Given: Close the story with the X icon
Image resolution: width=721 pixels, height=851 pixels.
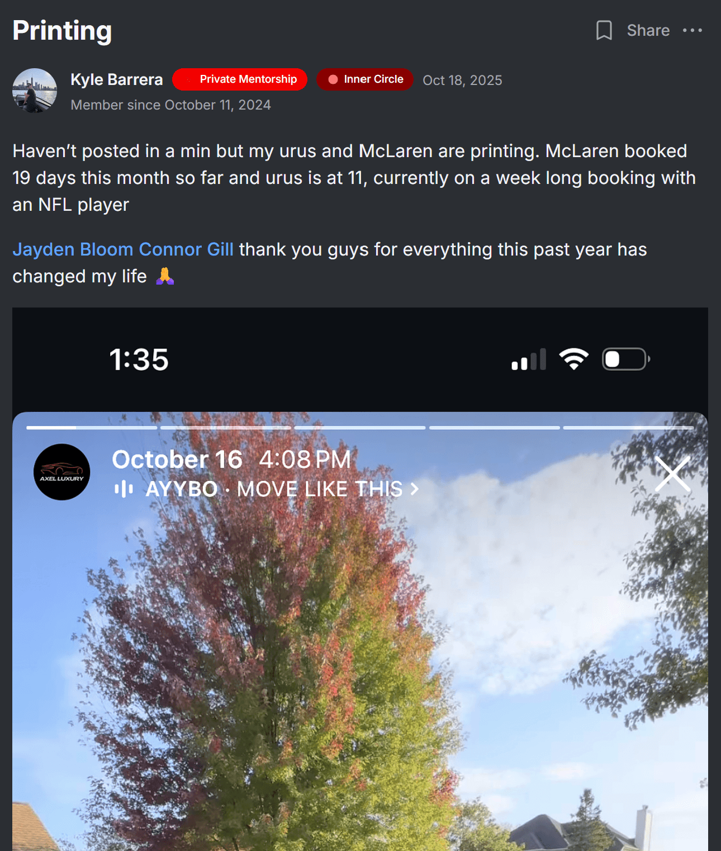Looking at the screenshot, I should click(x=672, y=474).
